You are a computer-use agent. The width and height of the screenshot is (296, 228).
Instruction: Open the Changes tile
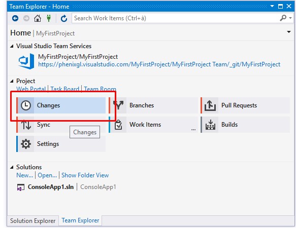tap(61, 105)
